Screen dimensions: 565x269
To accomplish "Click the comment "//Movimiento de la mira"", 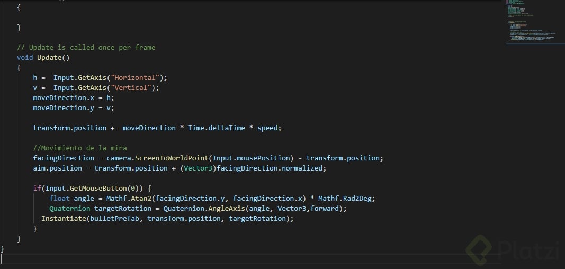I will [x=80, y=148].
